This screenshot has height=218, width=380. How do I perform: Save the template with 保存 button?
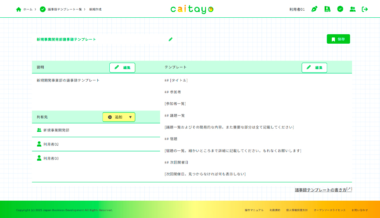tap(338, 39)
